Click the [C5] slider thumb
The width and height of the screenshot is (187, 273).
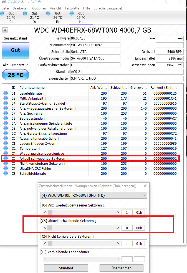coord(50,228)
